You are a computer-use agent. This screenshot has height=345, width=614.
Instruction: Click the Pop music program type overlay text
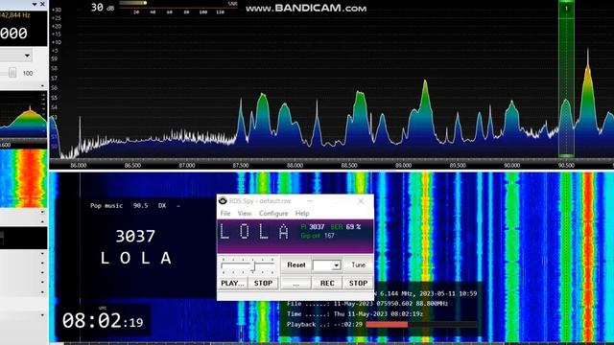point(106,206)
